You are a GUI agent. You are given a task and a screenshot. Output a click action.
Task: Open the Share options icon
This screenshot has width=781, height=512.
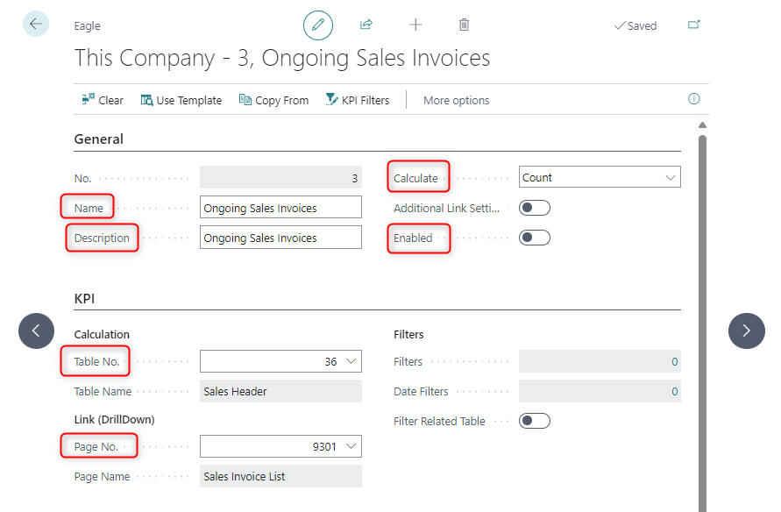pos(366,25)
